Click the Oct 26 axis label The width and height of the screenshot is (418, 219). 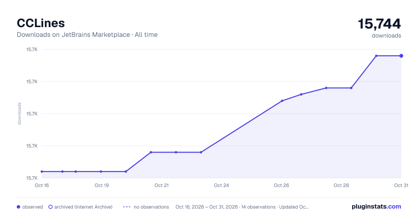click(281, 185)
